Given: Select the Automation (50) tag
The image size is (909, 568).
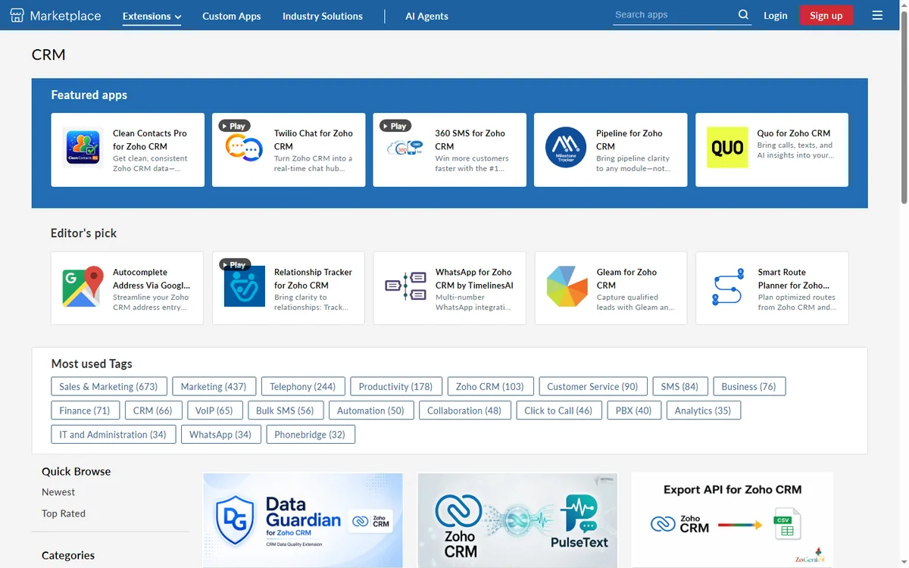Looking at the screenshot, I should point(370,410).
